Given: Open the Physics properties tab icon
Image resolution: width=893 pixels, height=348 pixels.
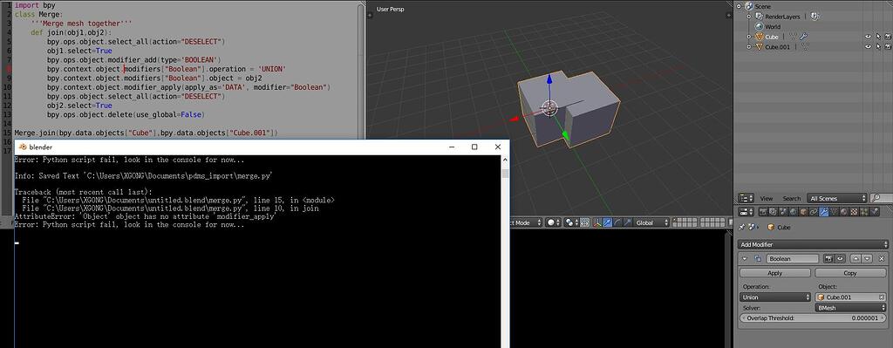Looking at the screenshot, I should pyautogui.click(x=875, y=211).
